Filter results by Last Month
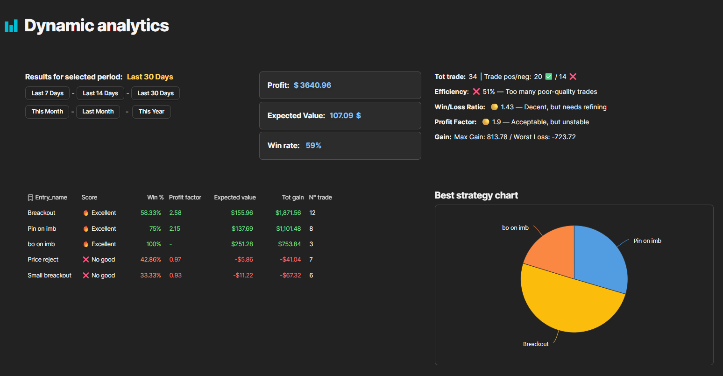The image size is (723, 376). click(98, 112)
